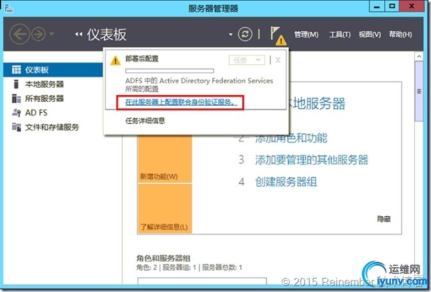This screenshot has width=431, height=292.
Task: Maximize the Server Manager window
Action: point(392,6)
